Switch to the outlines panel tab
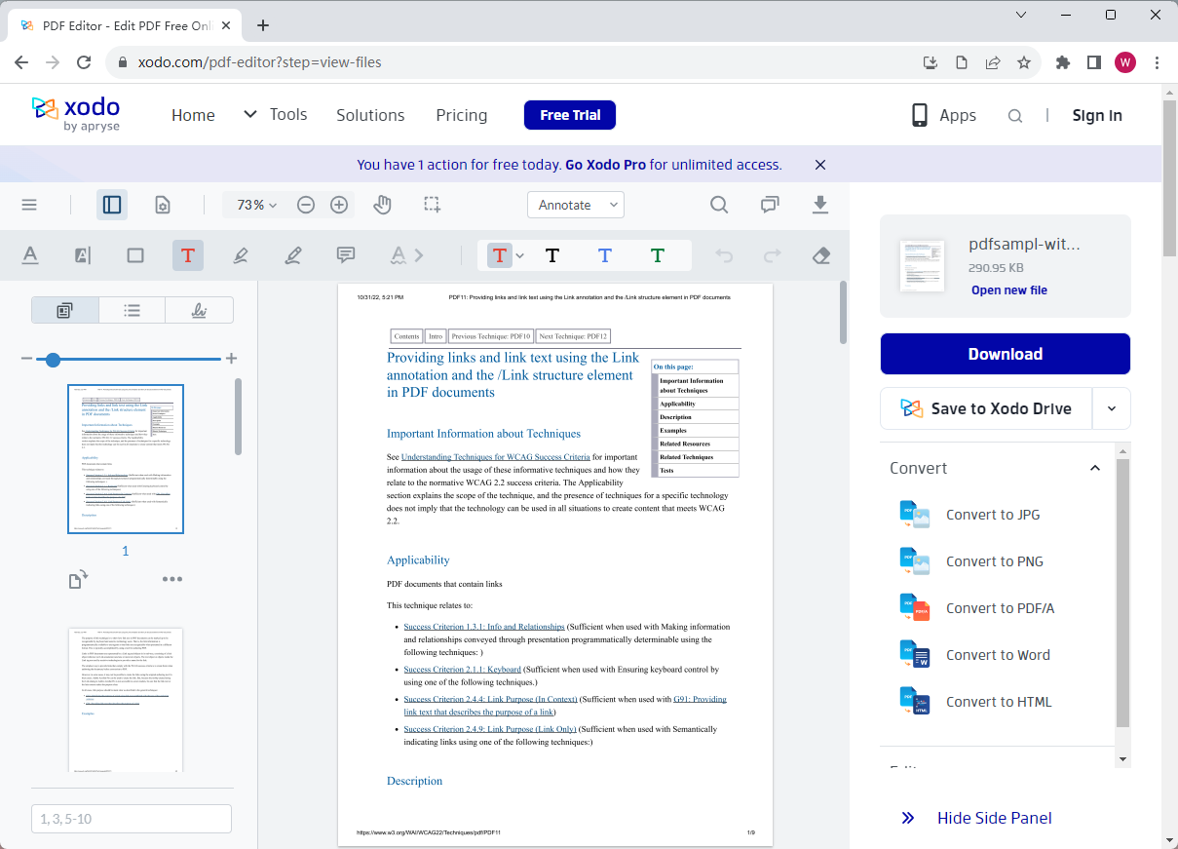 132,310
